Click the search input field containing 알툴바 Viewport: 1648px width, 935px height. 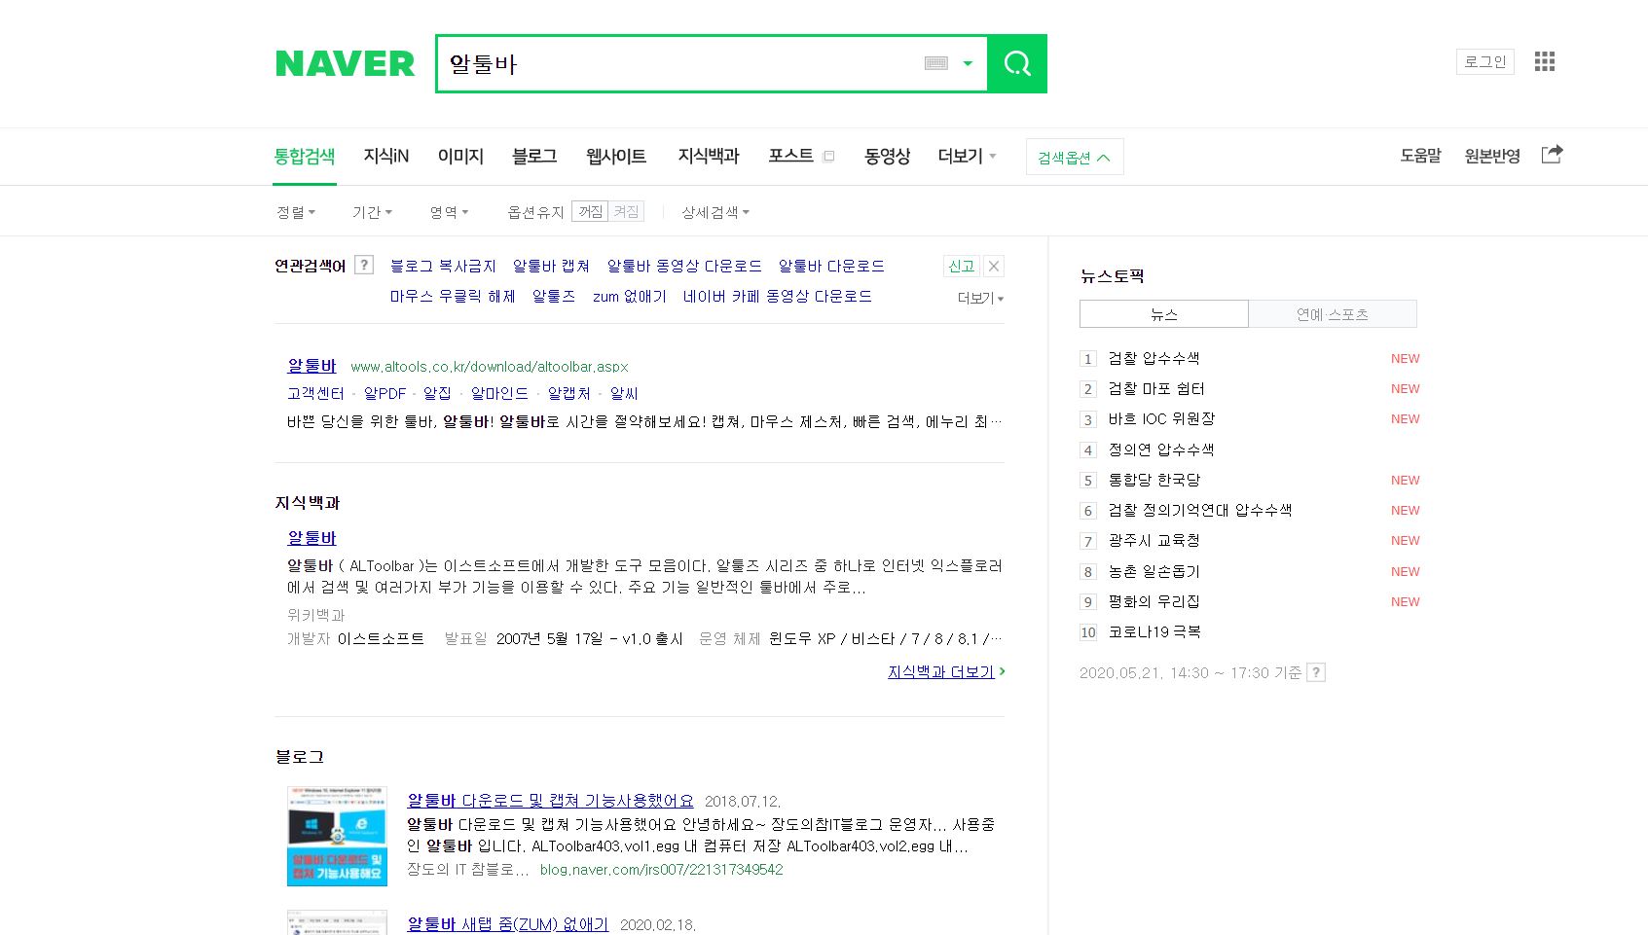pyautogui.click(x=681, y=64)
